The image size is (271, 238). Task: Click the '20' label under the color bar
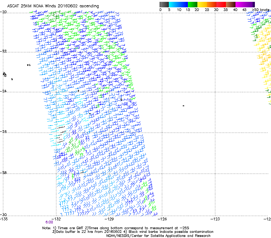click(x=197, y=10)
